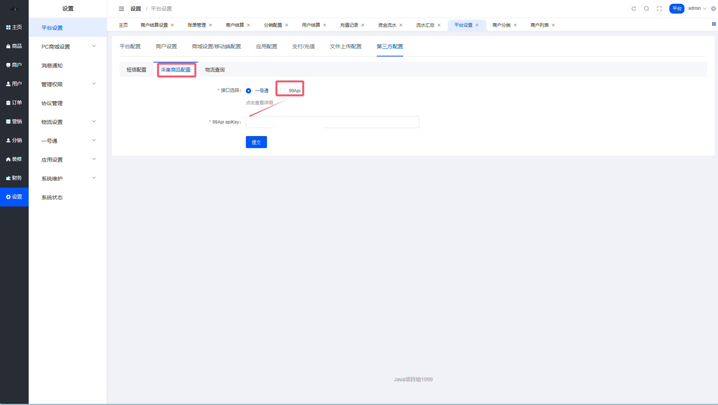This screenshot has width=718, height=405.
Task: Expand the 物流设置 submenu
Action: click(68, 122)
